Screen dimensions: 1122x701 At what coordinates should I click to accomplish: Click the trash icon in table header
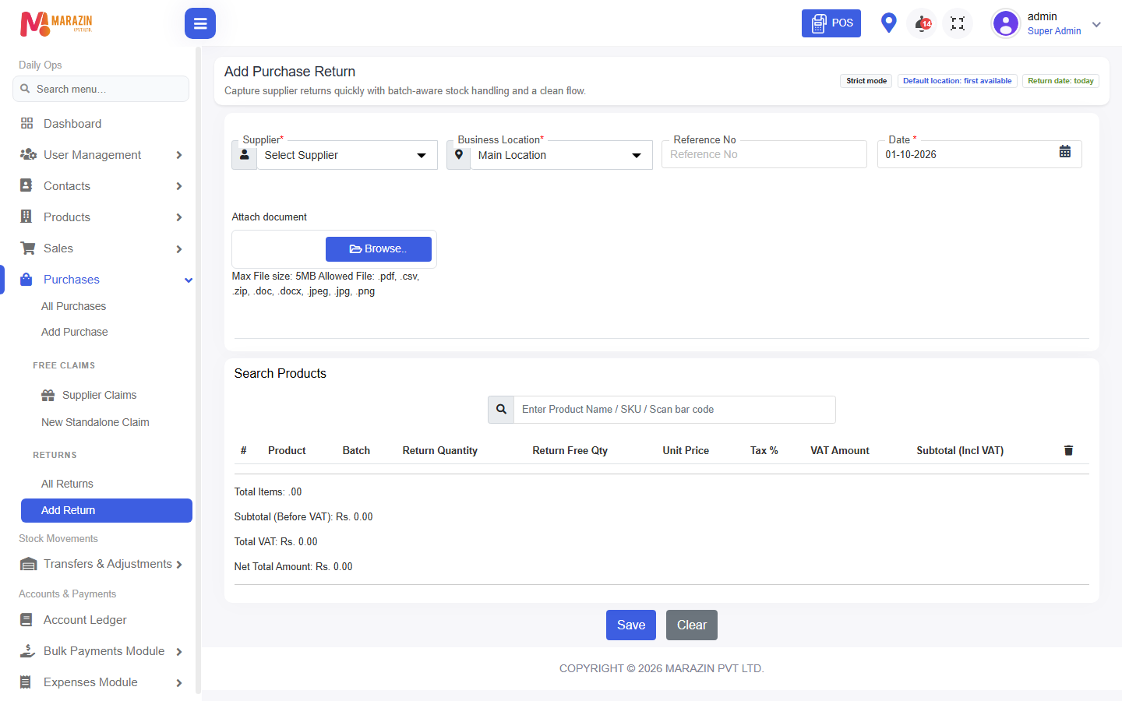coord(1068,450)
